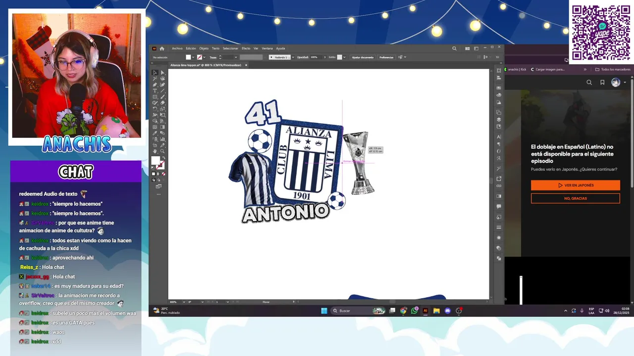
Task: Select the Column Graph tool
Action: (x=162, y=139)
